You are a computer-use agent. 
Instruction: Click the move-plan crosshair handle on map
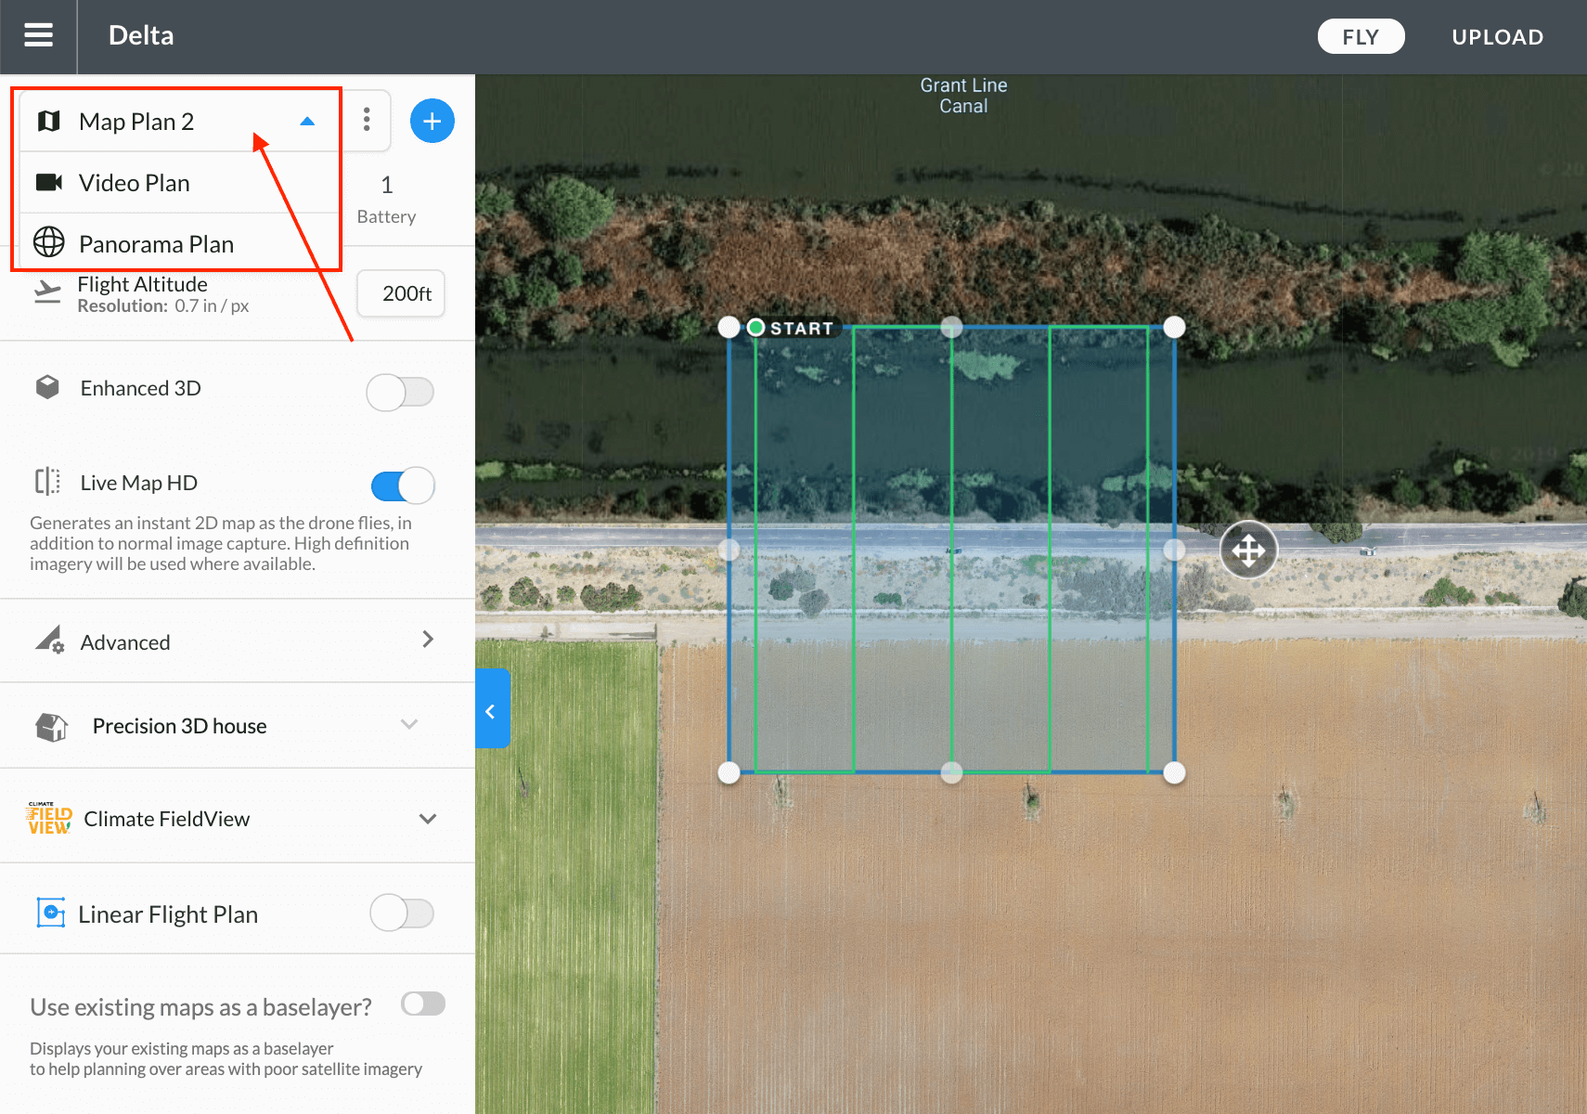tap(1248, 551)
